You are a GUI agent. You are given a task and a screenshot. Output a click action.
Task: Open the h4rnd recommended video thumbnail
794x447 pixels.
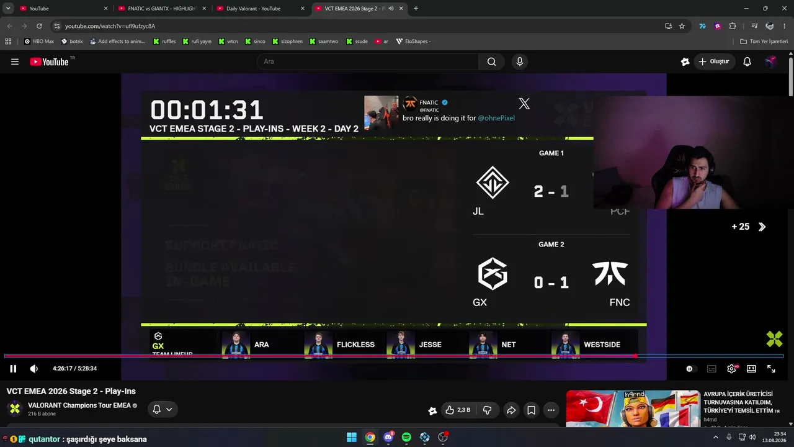[x=633, y=409]
